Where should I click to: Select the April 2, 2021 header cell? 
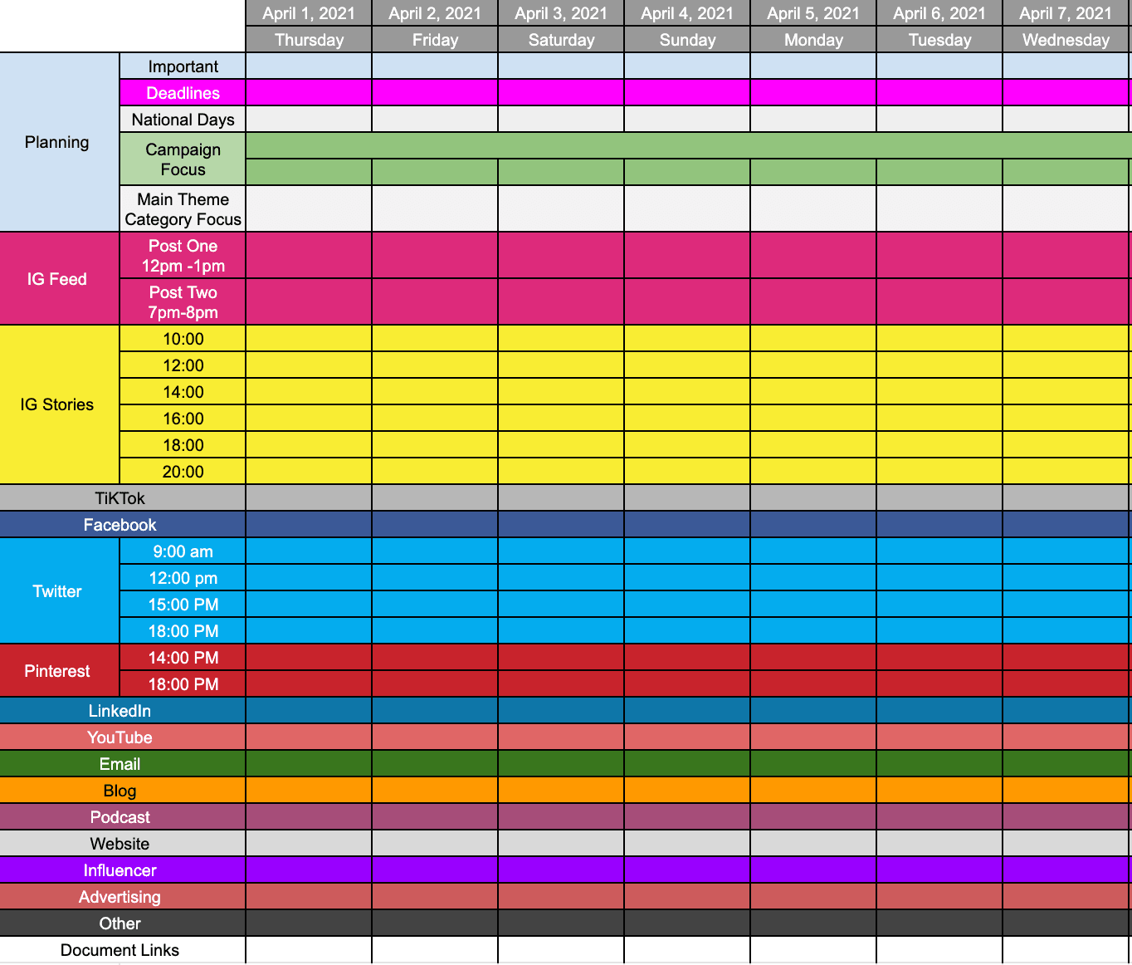(435, 12)
